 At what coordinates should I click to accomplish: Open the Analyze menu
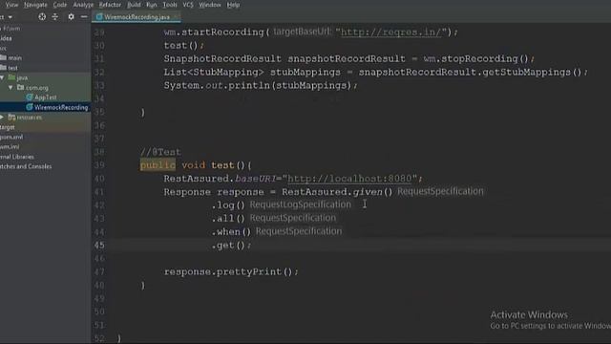(x=83, y=5)
